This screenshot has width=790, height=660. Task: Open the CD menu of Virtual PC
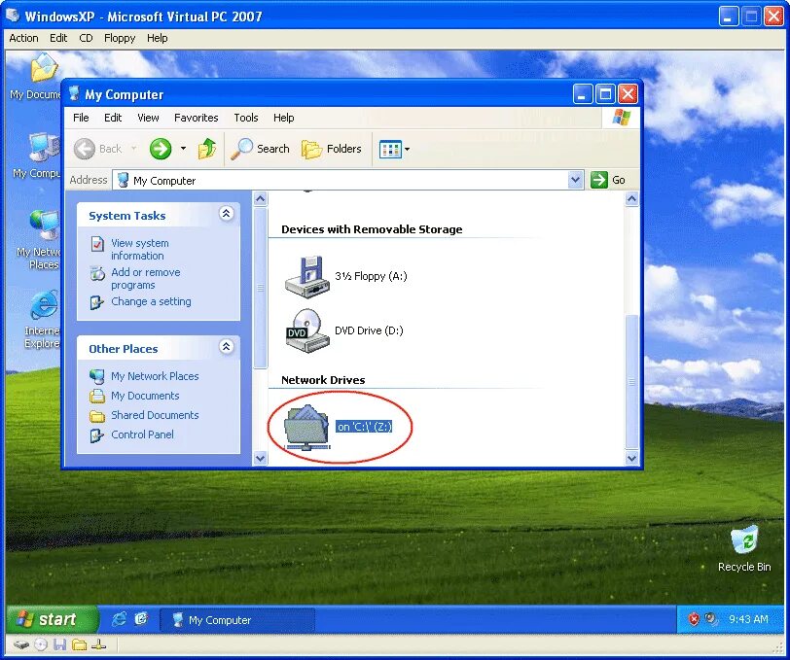coord(86,38)
